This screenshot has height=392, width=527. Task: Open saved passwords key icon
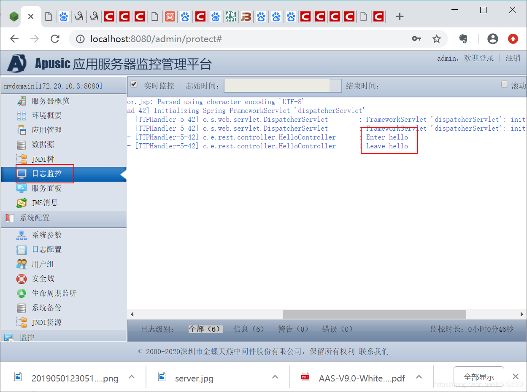point(416,39)
